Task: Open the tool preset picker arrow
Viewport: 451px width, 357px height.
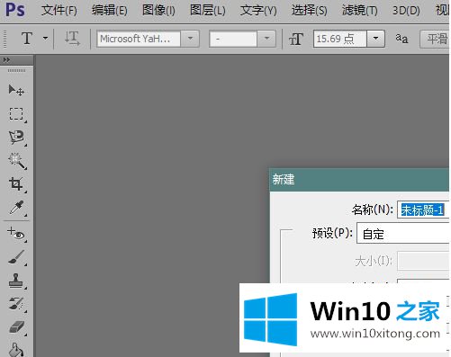Action: [x=45, y=39]
